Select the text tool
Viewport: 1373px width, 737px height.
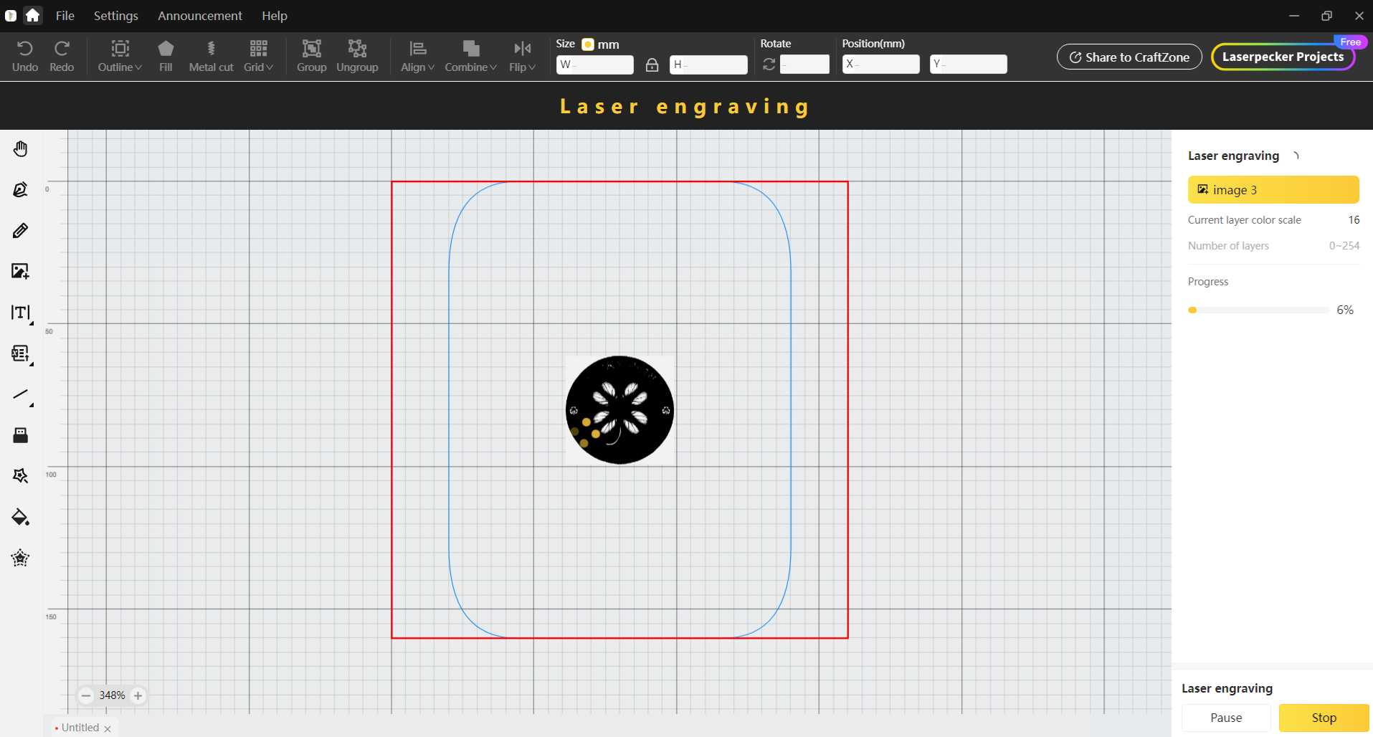coord(20,313)
